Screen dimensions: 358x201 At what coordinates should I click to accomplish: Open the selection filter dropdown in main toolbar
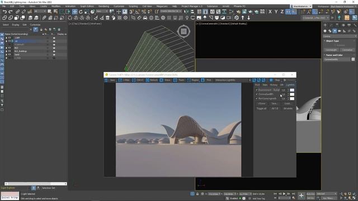point(40,11)
